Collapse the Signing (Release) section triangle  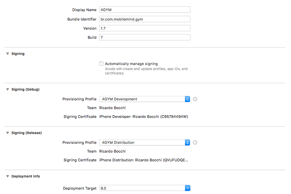(7, 133)
